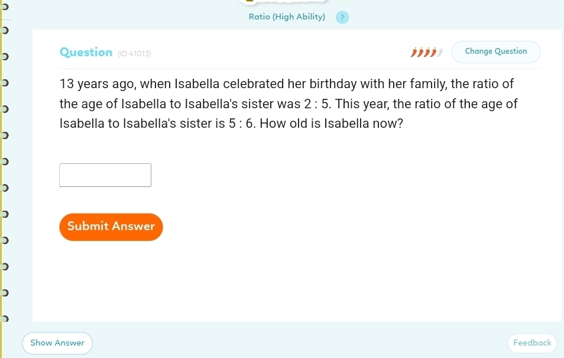Click the Question heading

86,52
